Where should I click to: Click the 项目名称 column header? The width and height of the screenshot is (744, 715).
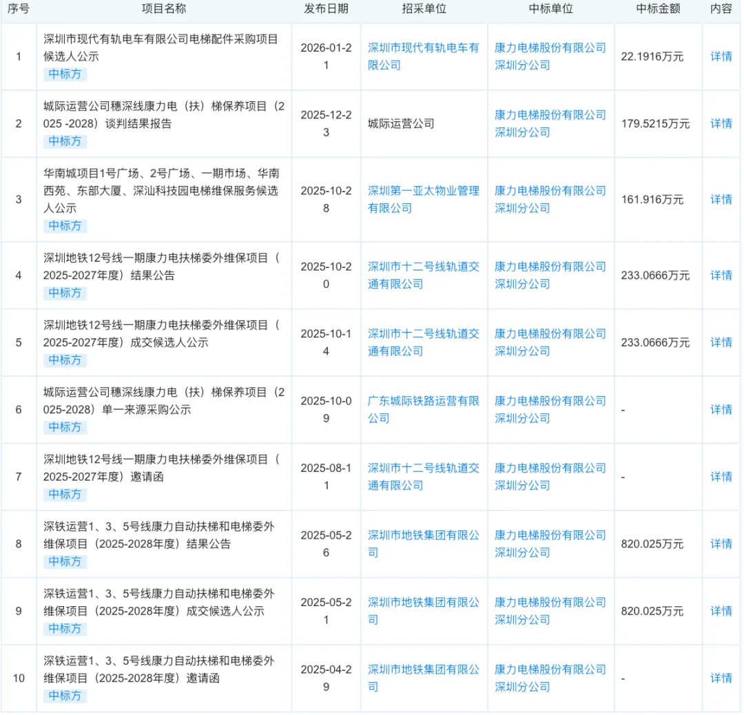tap(164, 8)
